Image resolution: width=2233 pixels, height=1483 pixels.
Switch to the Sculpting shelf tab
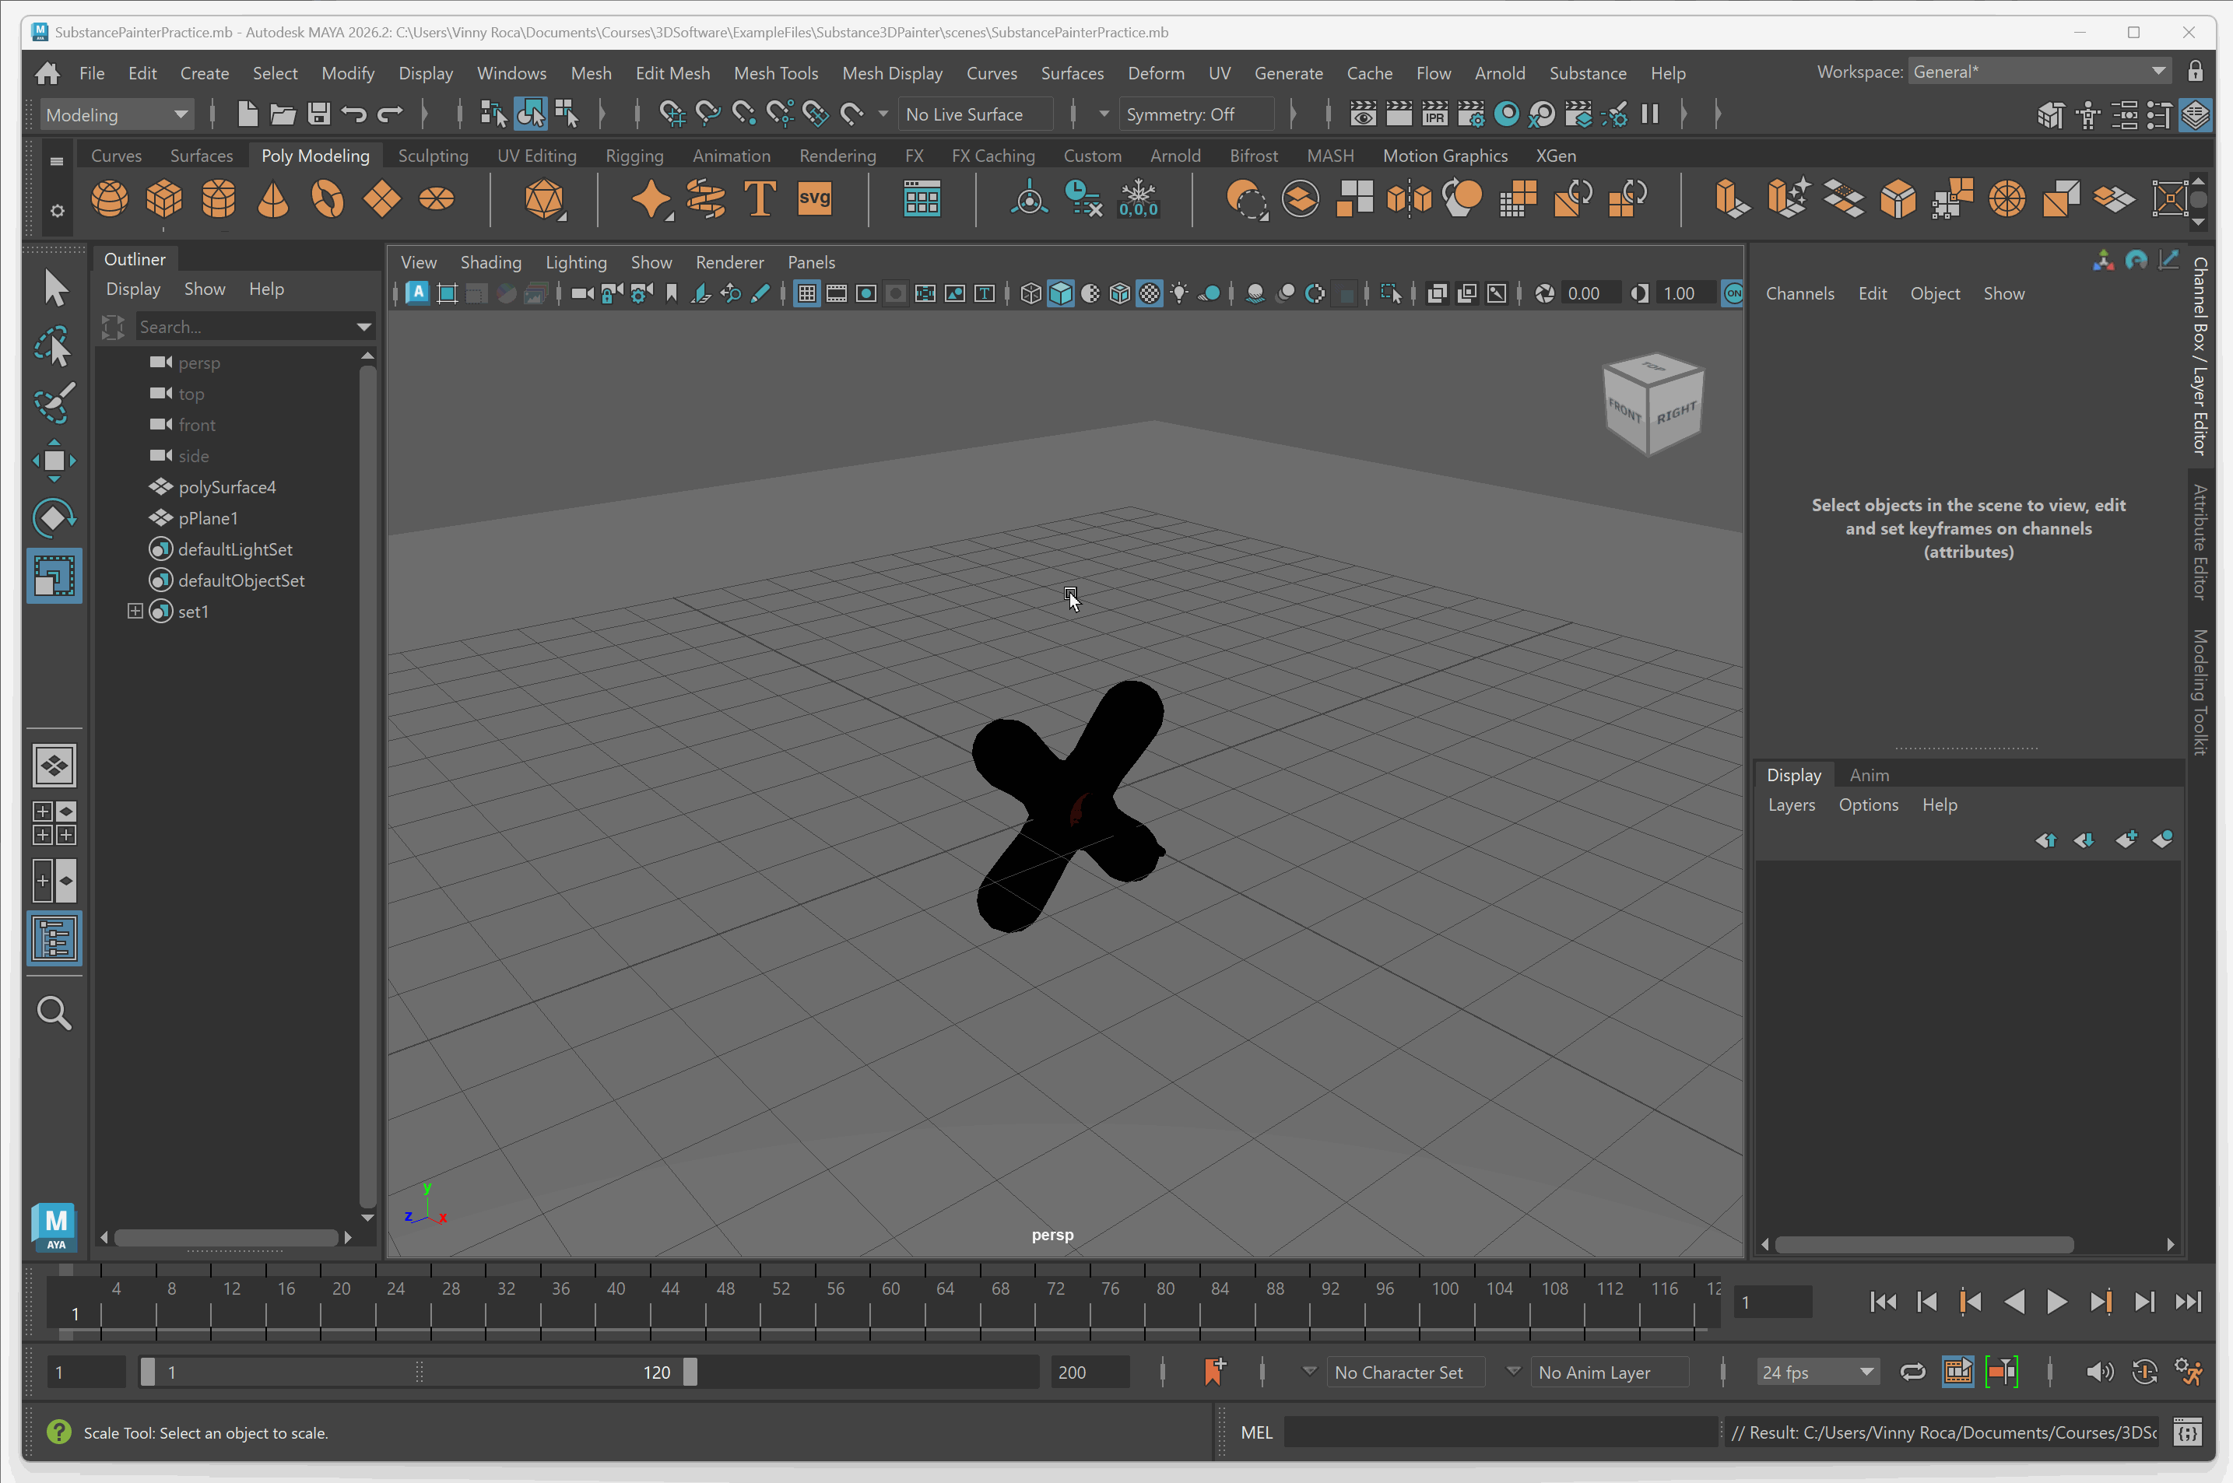433,155
